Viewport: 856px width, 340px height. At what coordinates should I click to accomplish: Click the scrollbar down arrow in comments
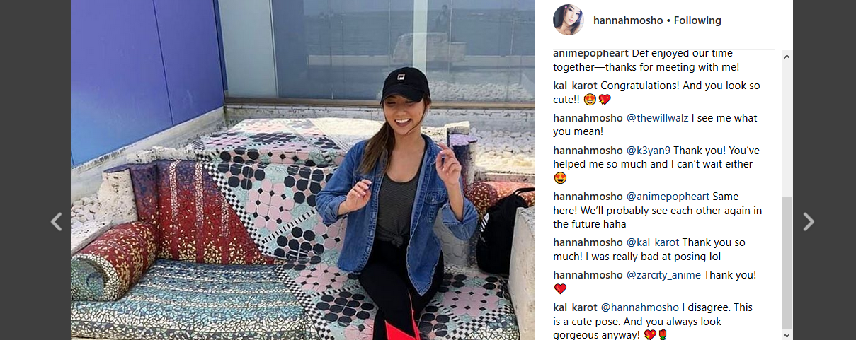tap(787, 334)
